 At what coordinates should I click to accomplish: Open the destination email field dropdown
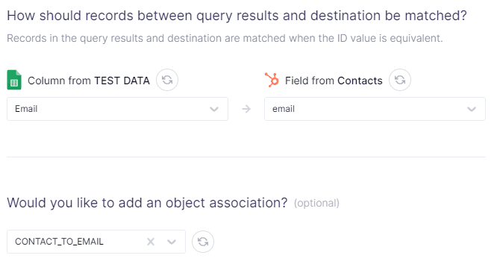[375, 109]
